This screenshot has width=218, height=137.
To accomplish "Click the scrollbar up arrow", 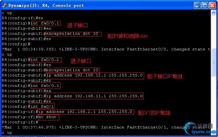I will pyautogui.click(x=214, y=13).
